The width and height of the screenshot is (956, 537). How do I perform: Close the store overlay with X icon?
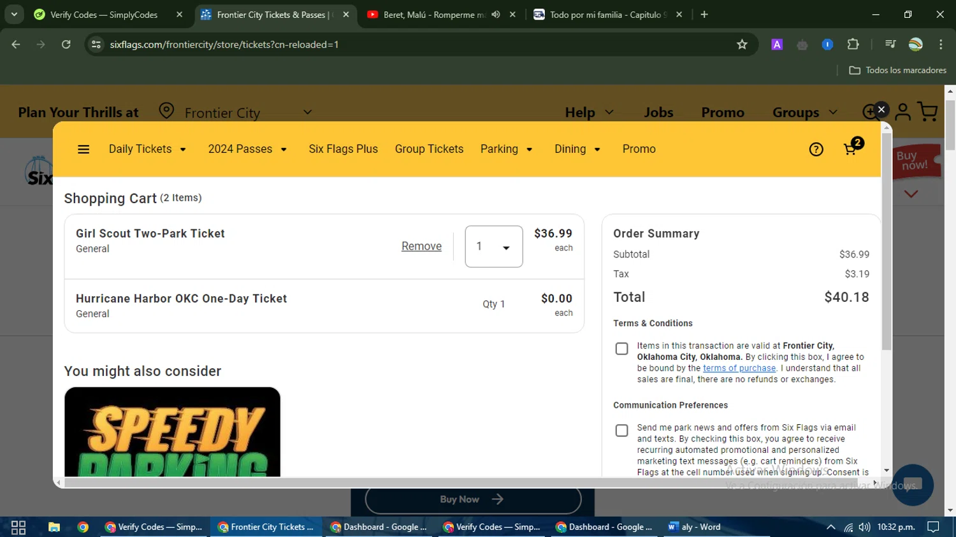coord(881,110)
